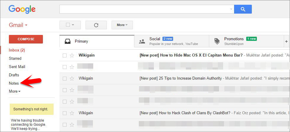Select the 25 Tips email checkbox
This screenshot has width=290, height=132.
tap(65, 78)
